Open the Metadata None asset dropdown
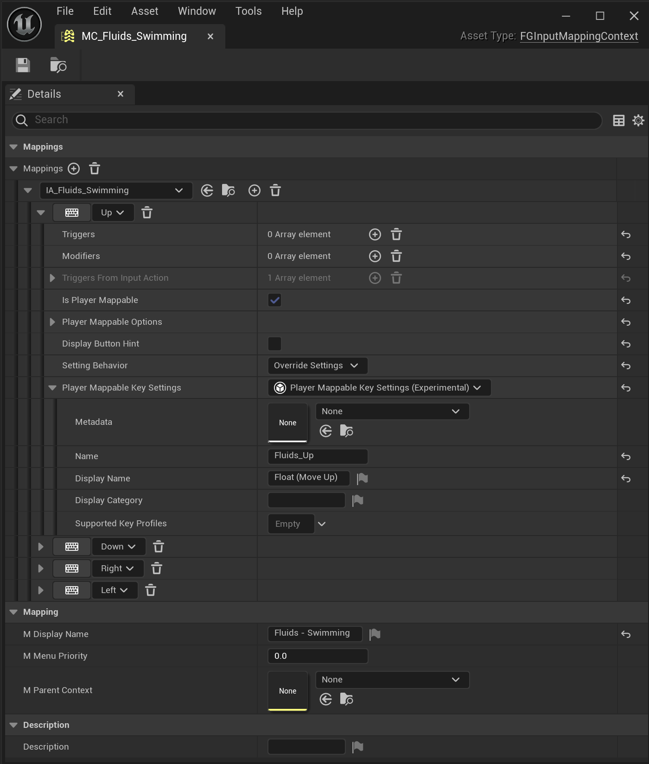The height and width of the screenshot is (764, 649). click(x=393, y=411)
